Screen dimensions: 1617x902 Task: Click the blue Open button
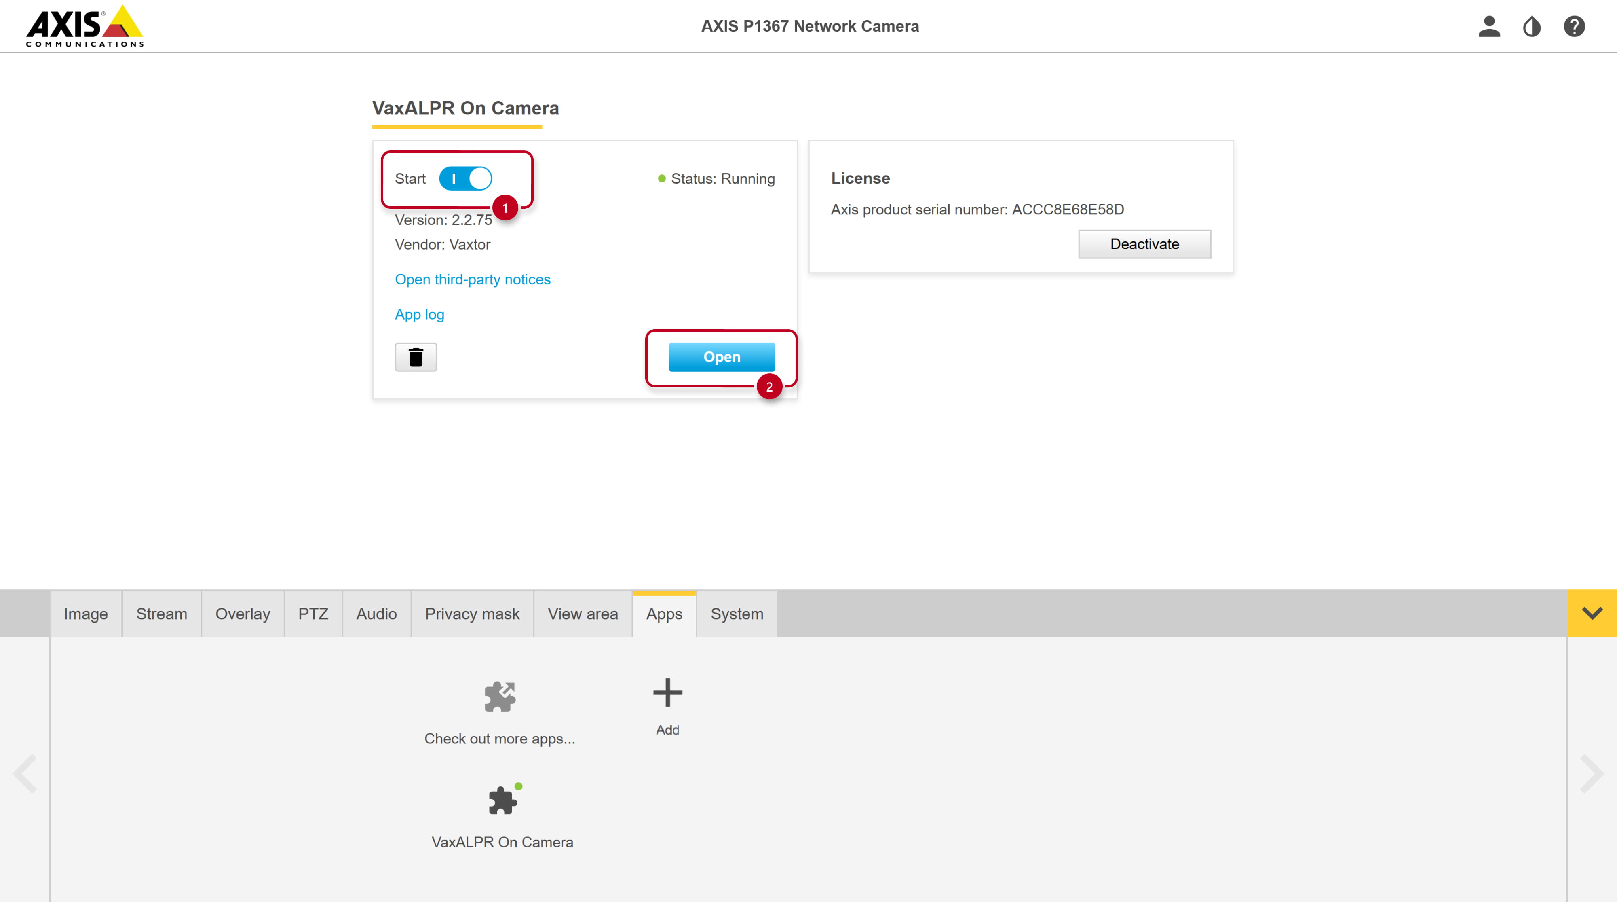click(x=722, y=357)
